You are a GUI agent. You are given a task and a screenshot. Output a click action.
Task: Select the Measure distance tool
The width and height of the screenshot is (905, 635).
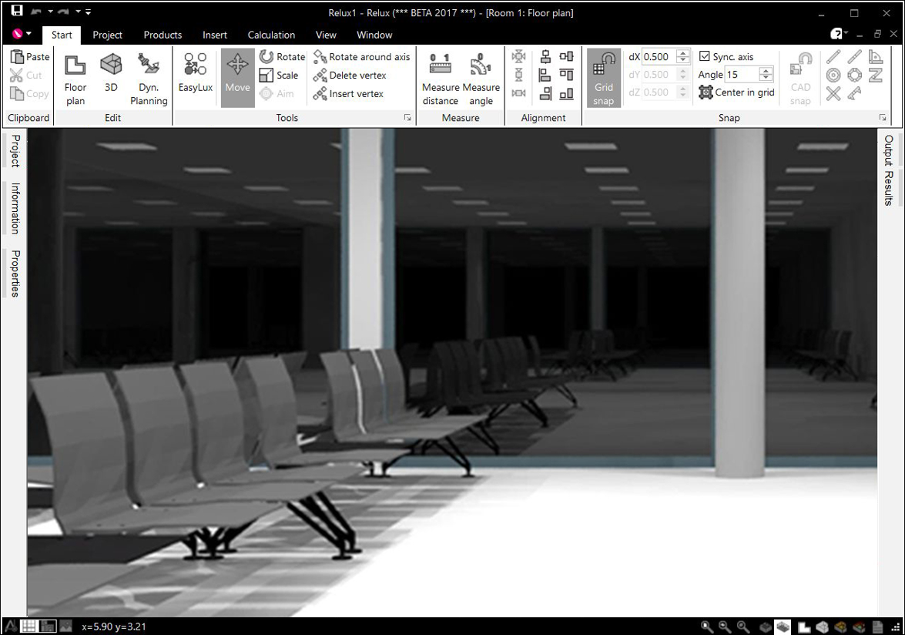(441, 79)
